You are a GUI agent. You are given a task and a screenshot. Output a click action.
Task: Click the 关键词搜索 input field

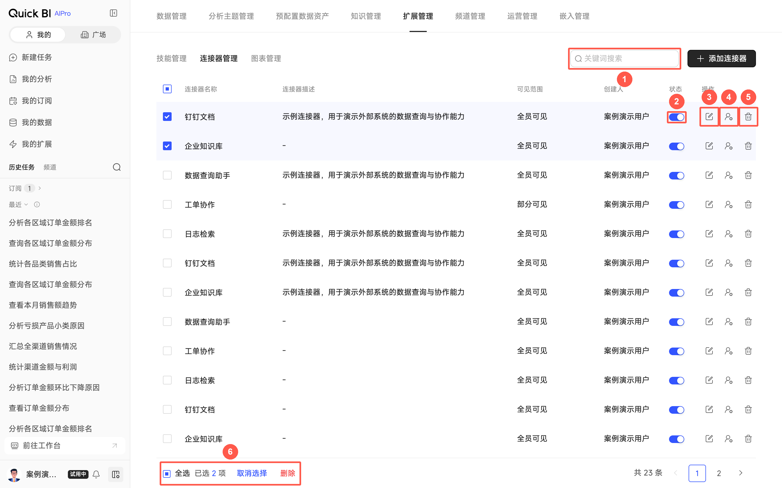click(x=624, y=58)
